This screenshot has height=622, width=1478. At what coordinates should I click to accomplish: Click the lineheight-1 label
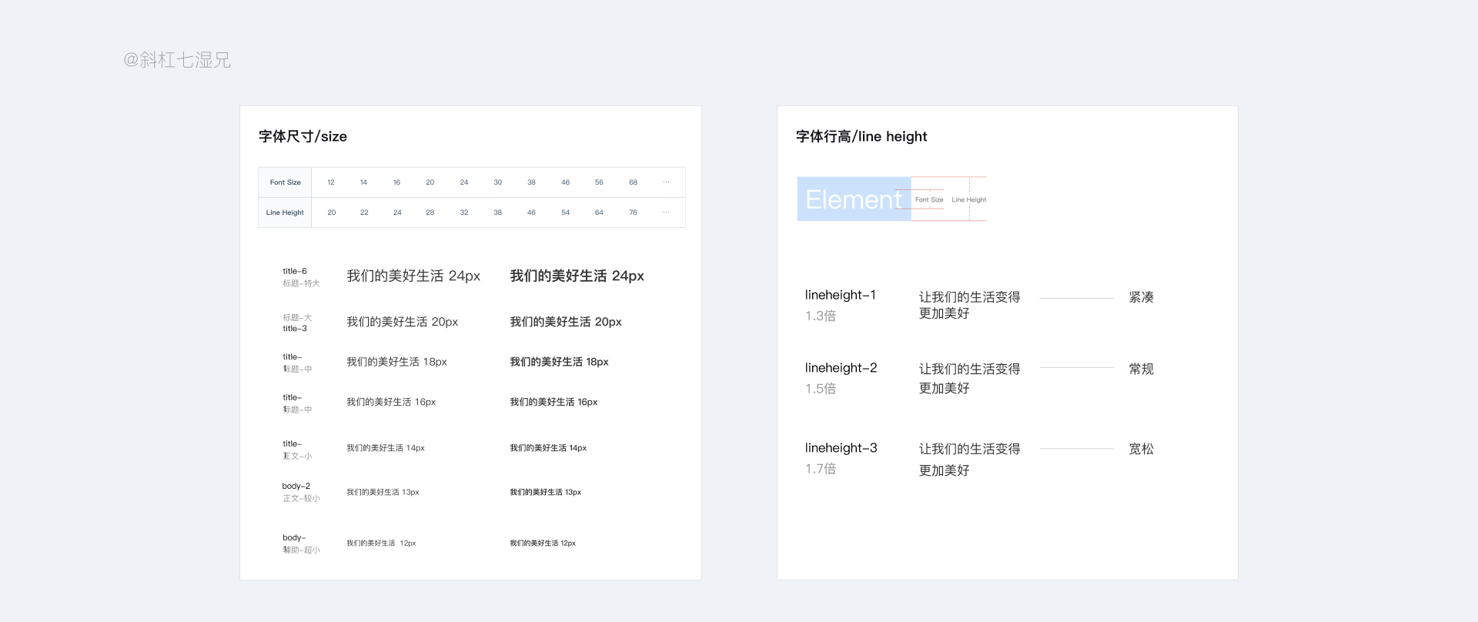click(841, 295)
